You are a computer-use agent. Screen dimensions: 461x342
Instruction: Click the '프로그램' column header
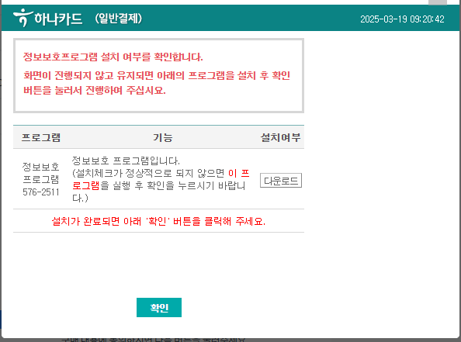[x=41, y=137]
